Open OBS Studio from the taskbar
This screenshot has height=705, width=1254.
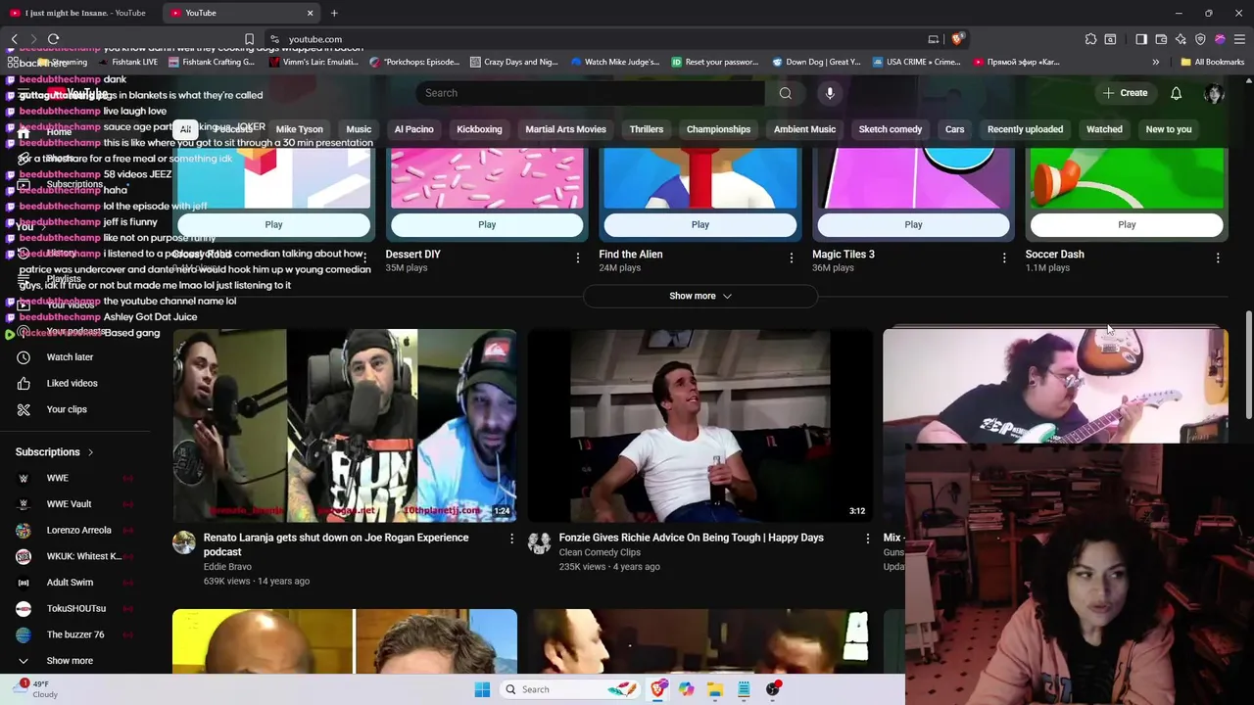tap(773, 689)
